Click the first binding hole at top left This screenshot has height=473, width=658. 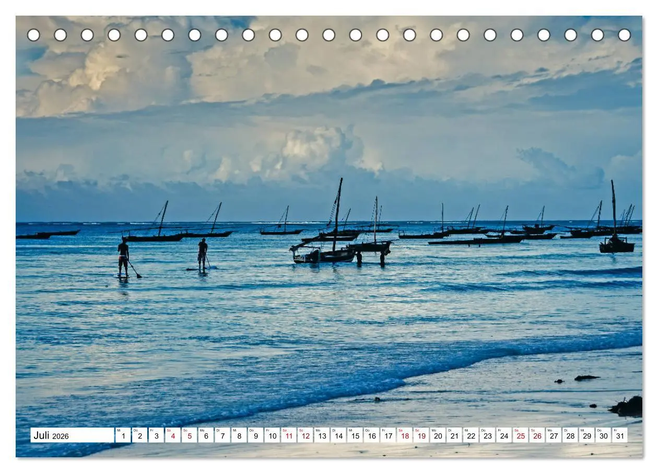point(33,35)
